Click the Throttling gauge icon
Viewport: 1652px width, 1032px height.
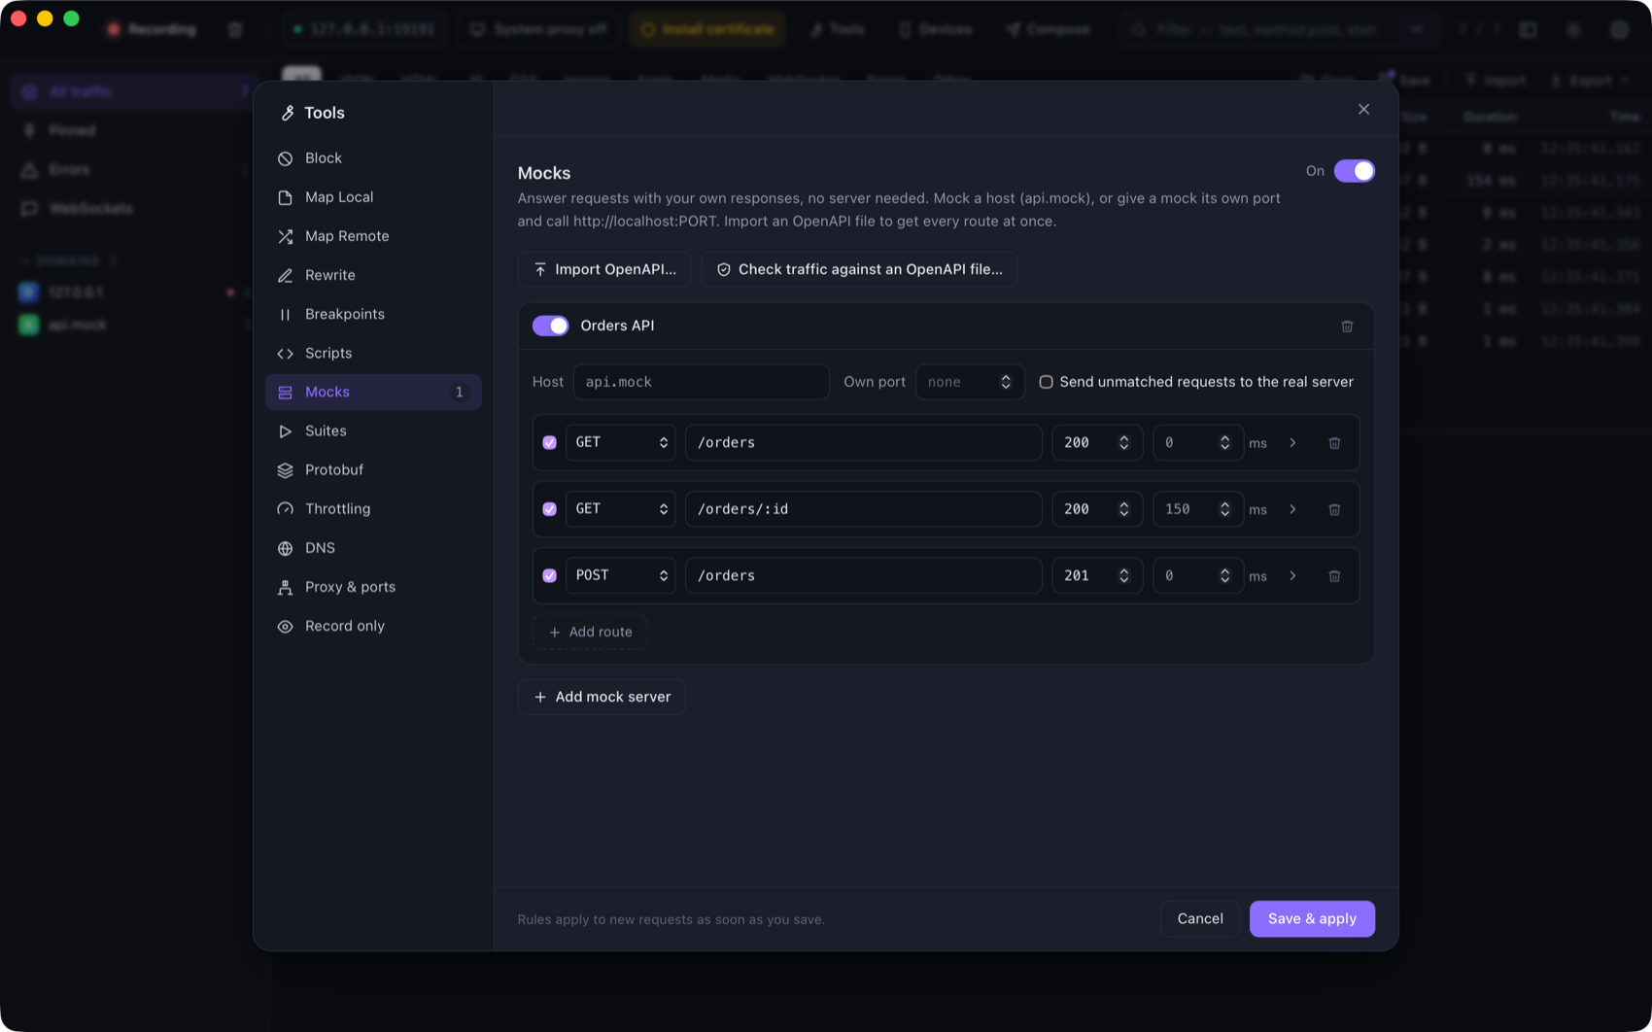[x=285, y=509]
